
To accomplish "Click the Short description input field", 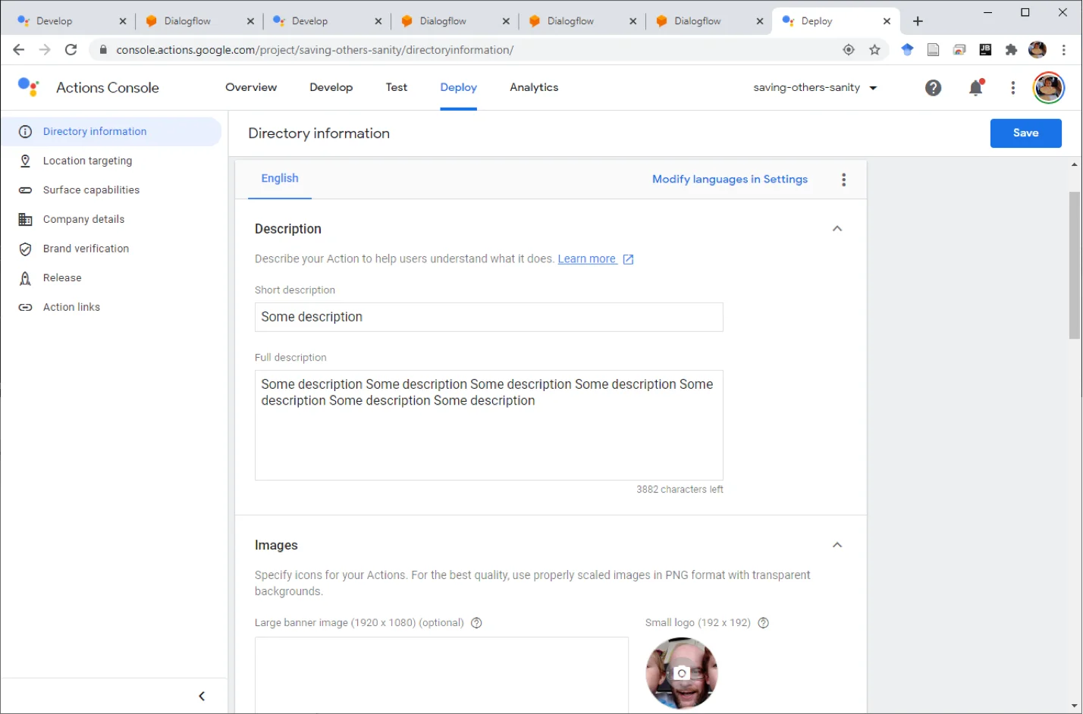I will pyautogui.click(x=489, y=318).
